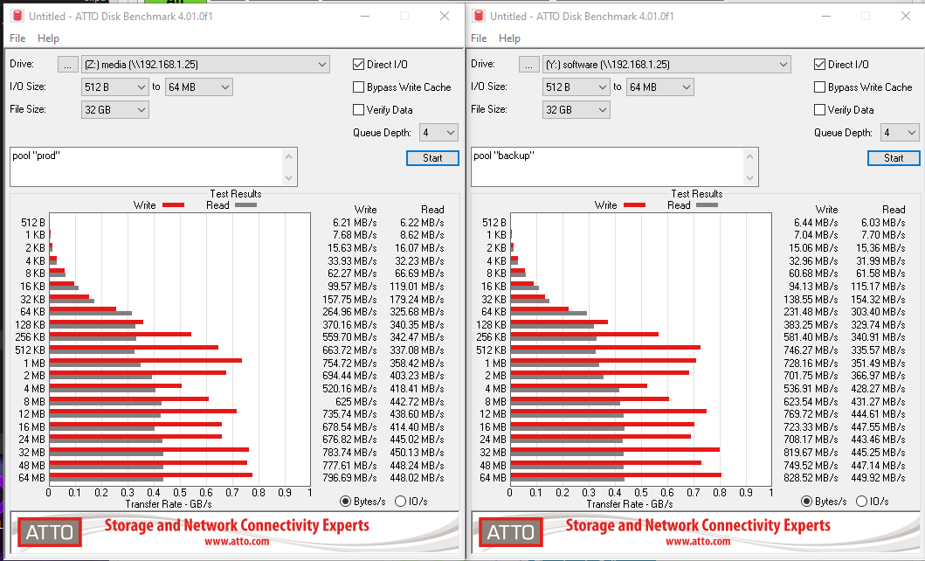This screenshot has width=925, height=561.
Task: Click the up arrow of the pool "prod" description scrollbar
Action: click(x=288, y=156)
